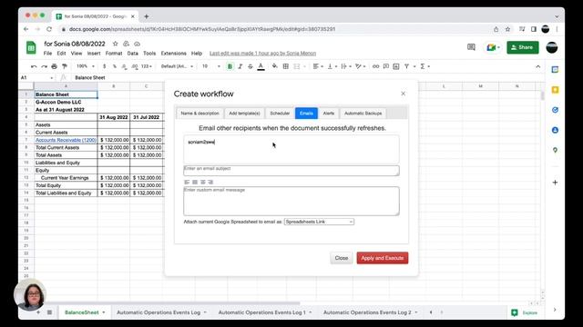Open the Insert menu
The height and width of the screenshot is (327, 583).
pyautogui.click(x=94, y=54)
